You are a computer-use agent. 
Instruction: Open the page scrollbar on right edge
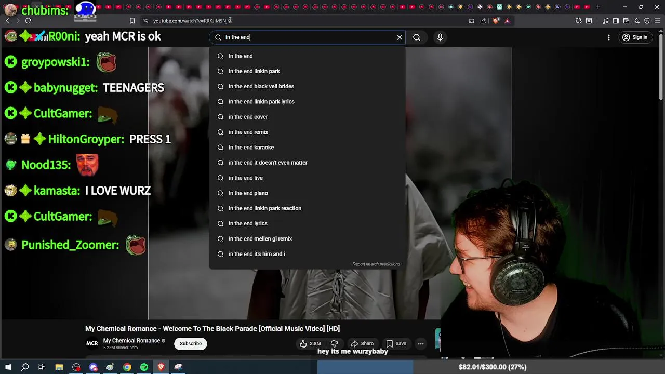click(661, 68)
